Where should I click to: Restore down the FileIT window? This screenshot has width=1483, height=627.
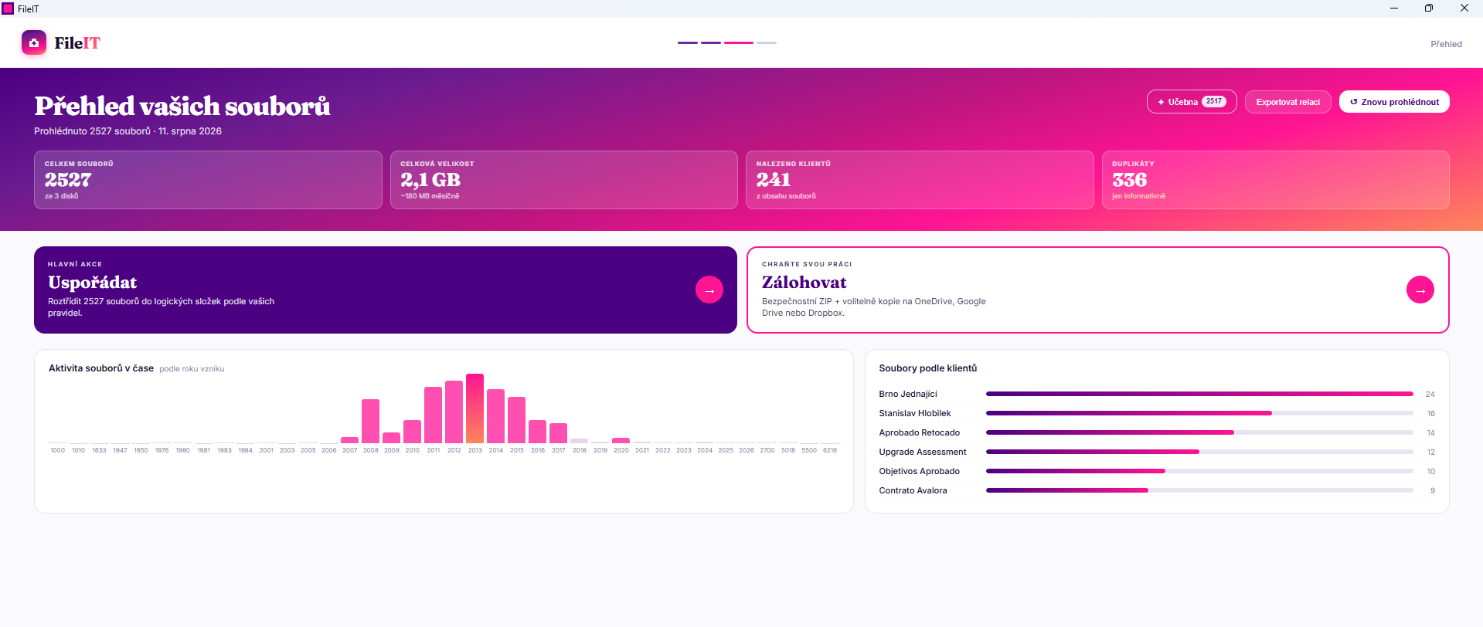click(x=1429, y=8)
